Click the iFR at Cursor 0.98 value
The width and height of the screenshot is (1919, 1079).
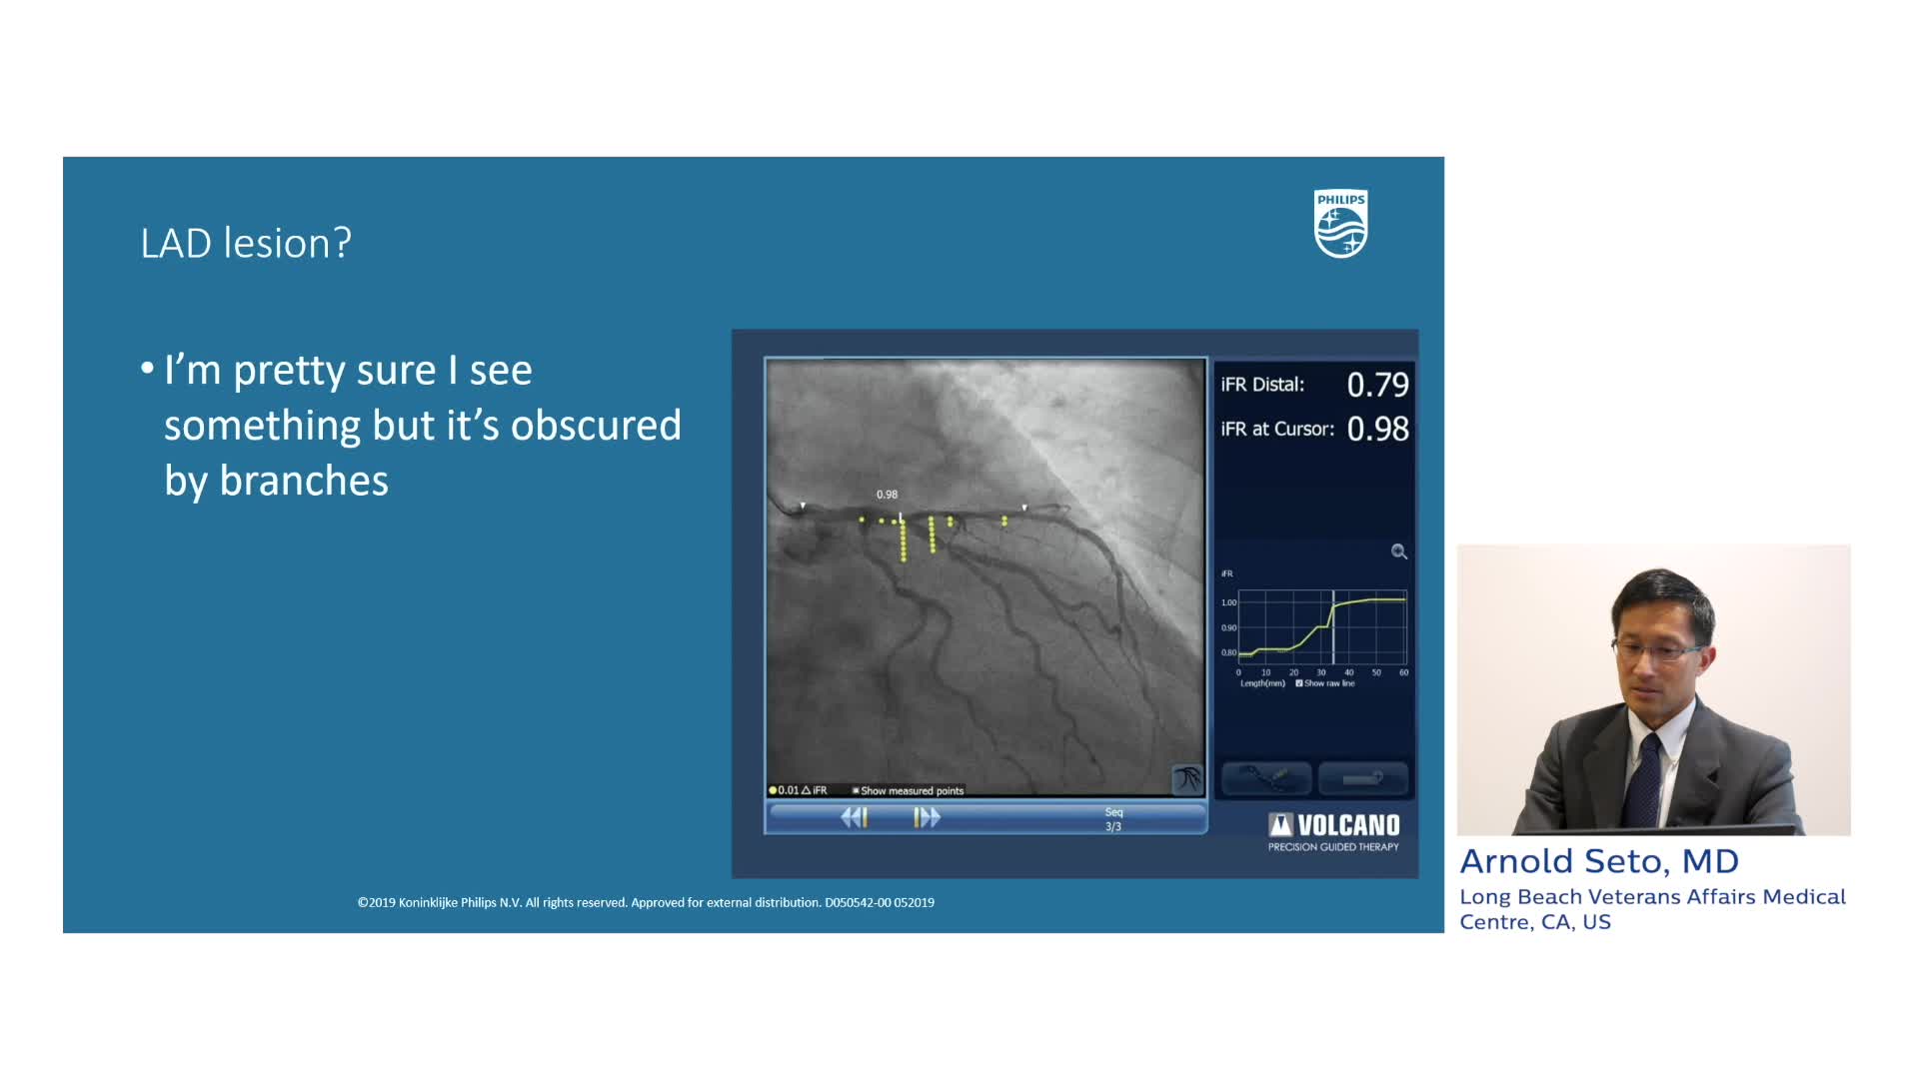pyautogui.click(x=1377, y=429)
